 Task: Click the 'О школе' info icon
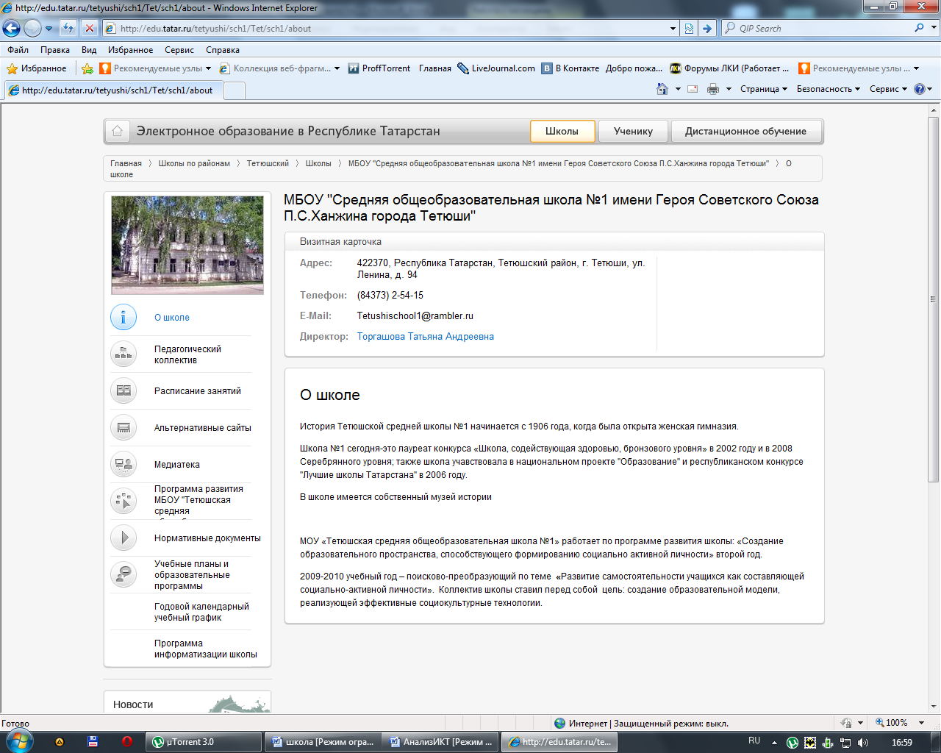[124, 318]
